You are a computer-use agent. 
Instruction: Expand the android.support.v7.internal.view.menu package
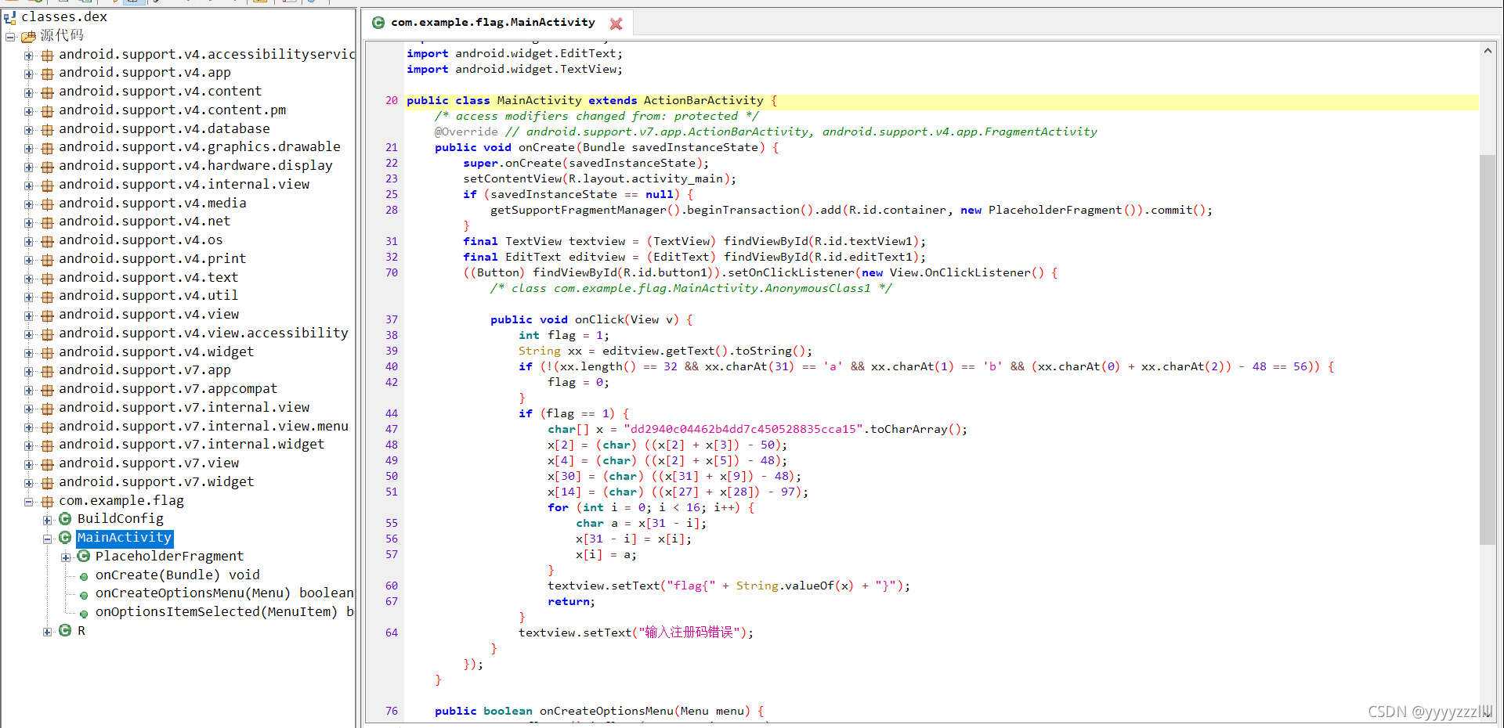tap(29, 427)
